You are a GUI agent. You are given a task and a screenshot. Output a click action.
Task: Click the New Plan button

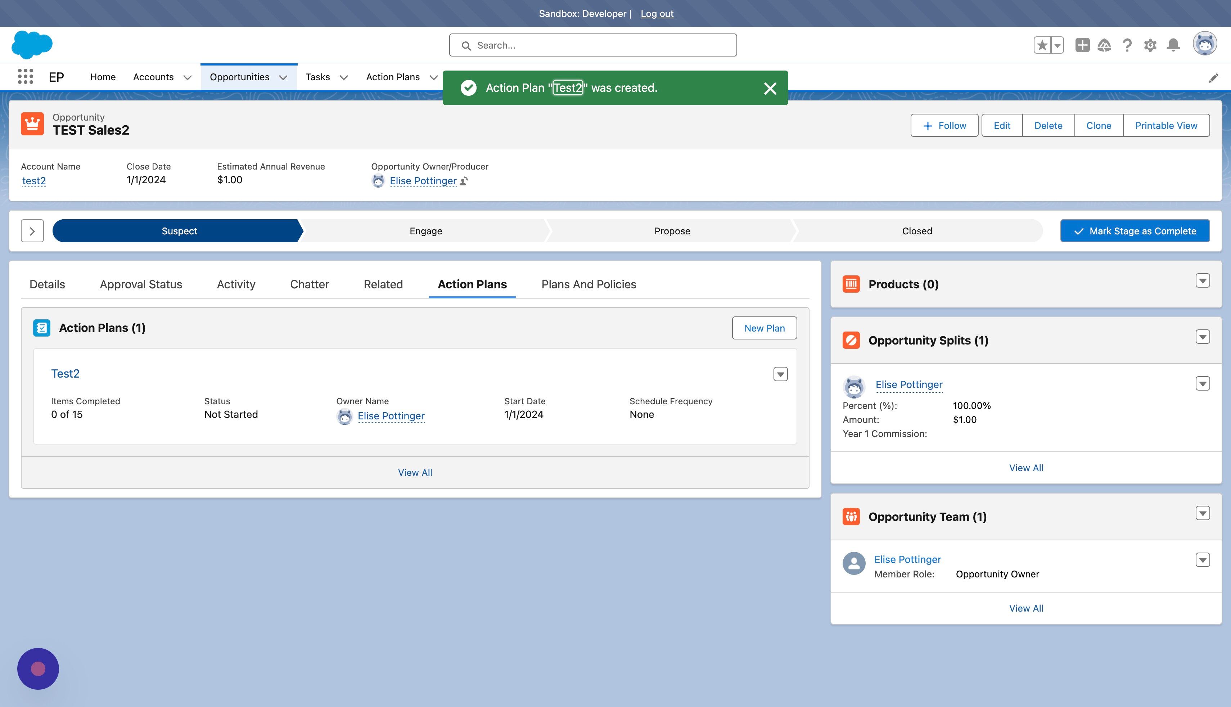[765, 328]
